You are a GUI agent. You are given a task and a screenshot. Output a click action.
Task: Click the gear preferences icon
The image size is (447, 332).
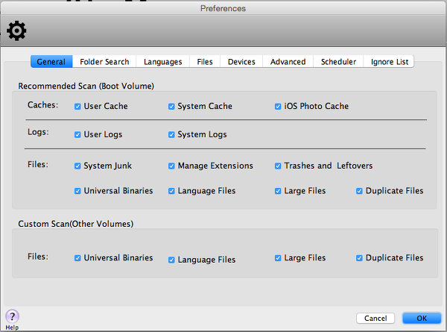(x=16, y=31)
